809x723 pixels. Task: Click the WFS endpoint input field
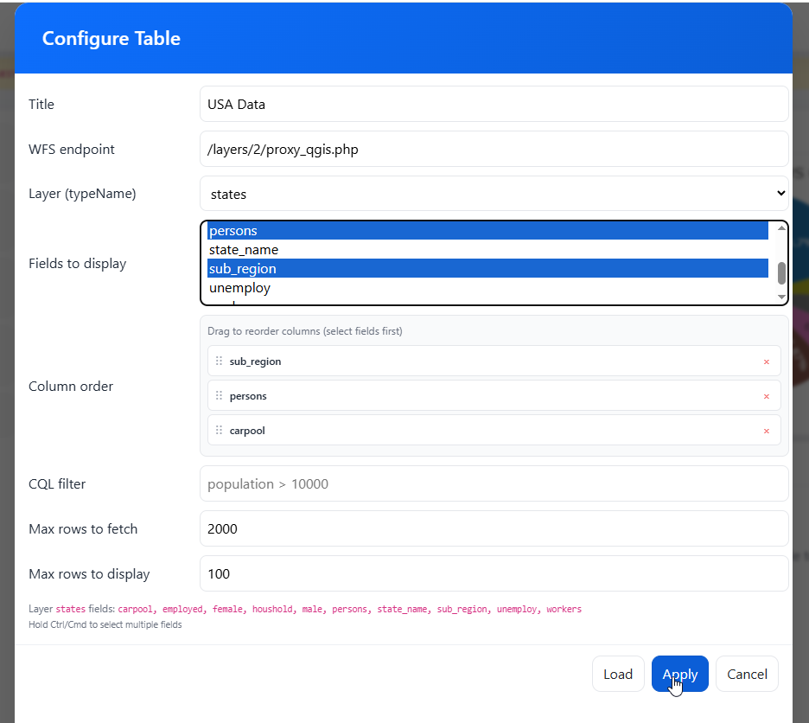coord(494,149)
